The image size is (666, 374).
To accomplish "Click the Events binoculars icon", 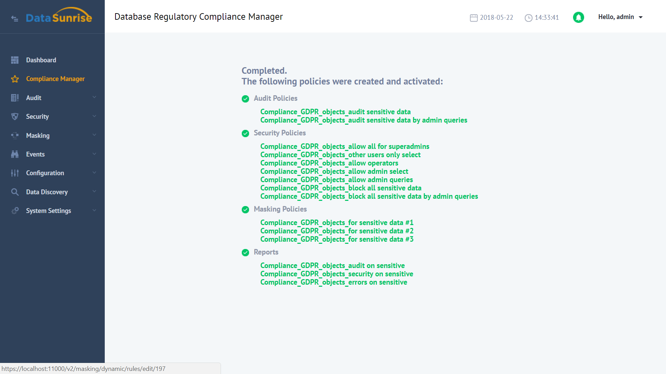I will coord(15,154).
